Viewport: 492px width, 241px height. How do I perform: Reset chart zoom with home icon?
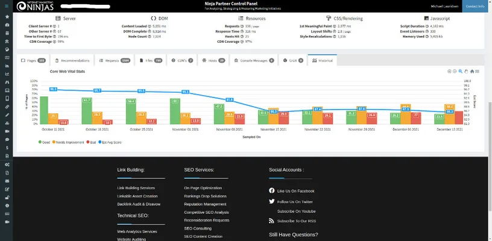click(x=471, y=71)
